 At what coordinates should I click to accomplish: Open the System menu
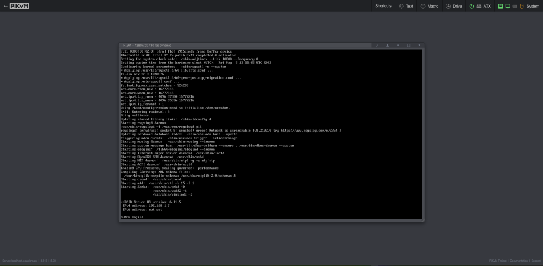pyautogui.click(x=519, y=6)
